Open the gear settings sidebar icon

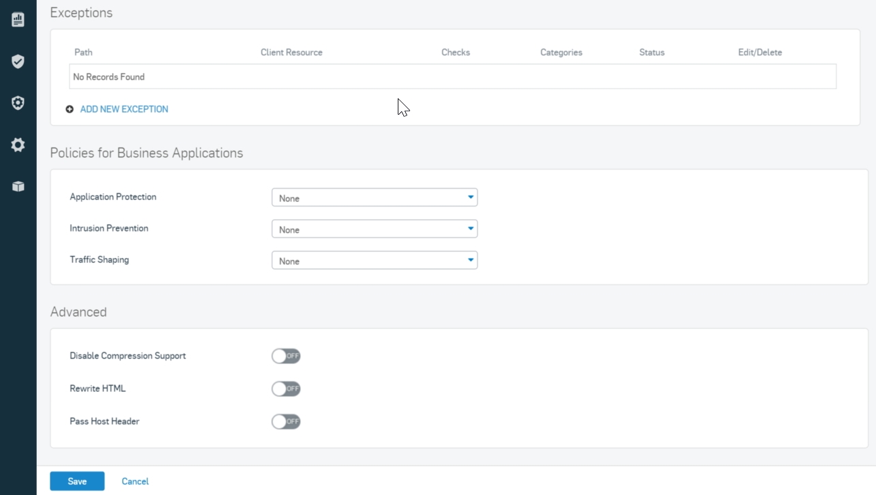coord(18,145)
